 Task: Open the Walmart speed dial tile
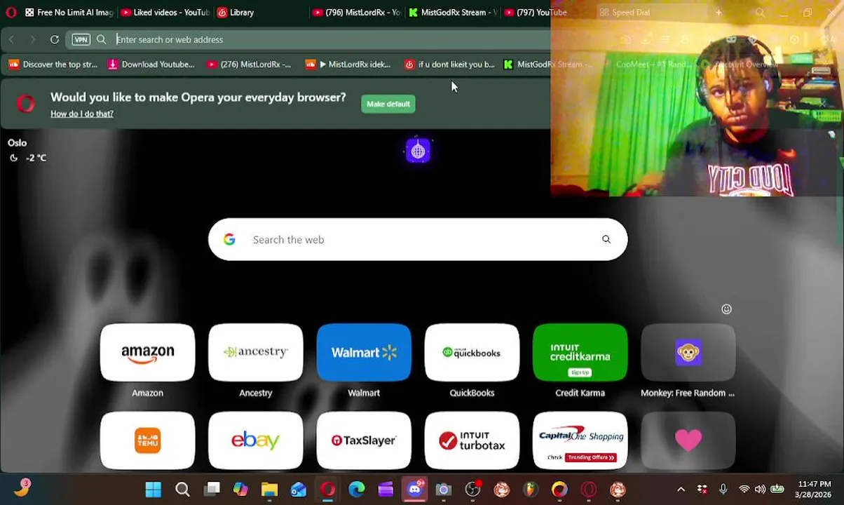pyautogui.click(x=364, y=353)
